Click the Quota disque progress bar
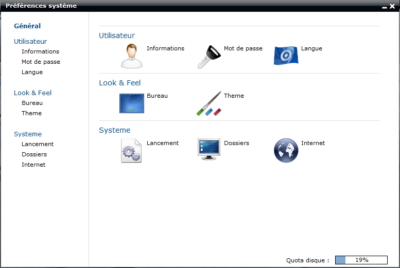 [361, 260]
